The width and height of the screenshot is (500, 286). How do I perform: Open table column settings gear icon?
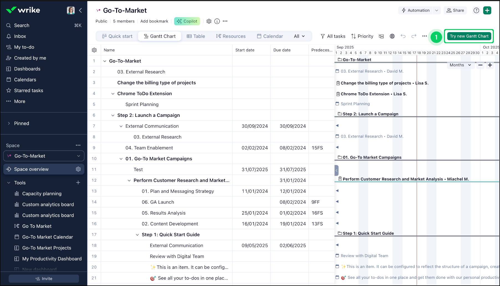94,50
